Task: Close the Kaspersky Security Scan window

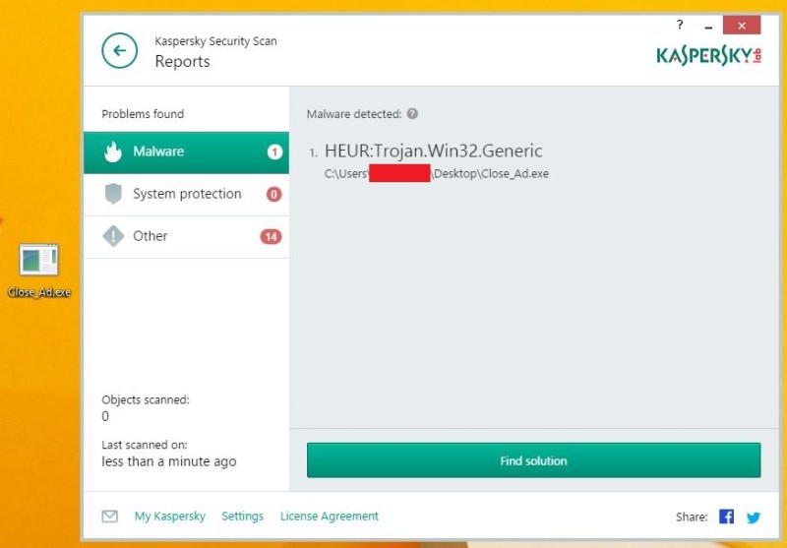Action: (742, 26)
